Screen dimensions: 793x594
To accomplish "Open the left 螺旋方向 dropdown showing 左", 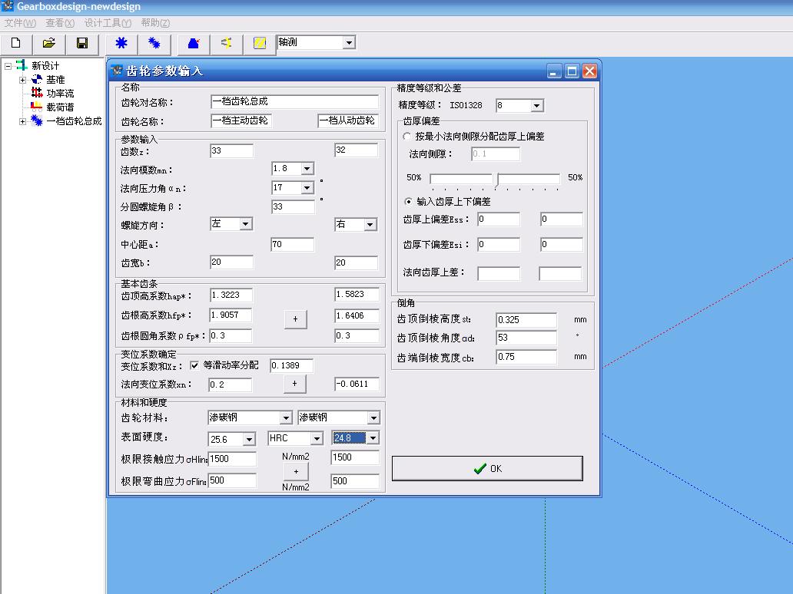I will coord(246,224).
